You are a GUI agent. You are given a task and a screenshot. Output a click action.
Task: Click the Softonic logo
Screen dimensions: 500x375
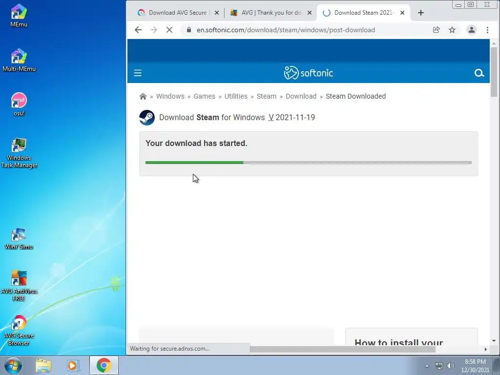coord(309,73)
